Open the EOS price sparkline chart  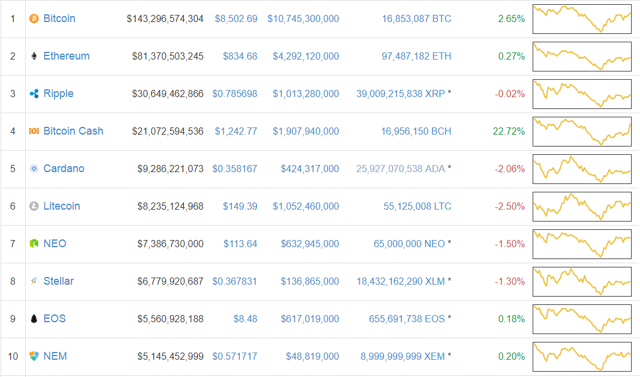point(582,319)
